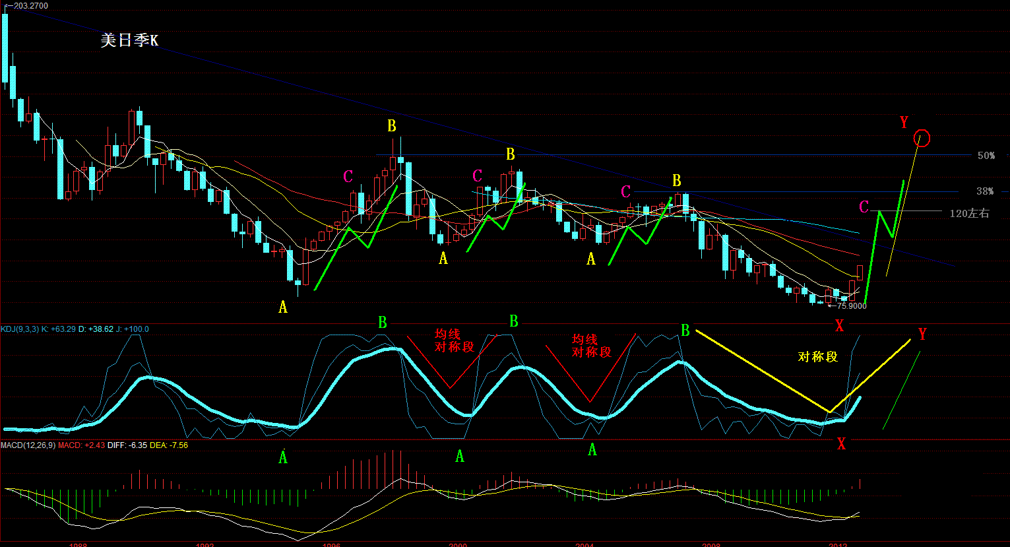Select the MACD: +2.43 value
Viewport: 1010px width, 547px height.
81,445
